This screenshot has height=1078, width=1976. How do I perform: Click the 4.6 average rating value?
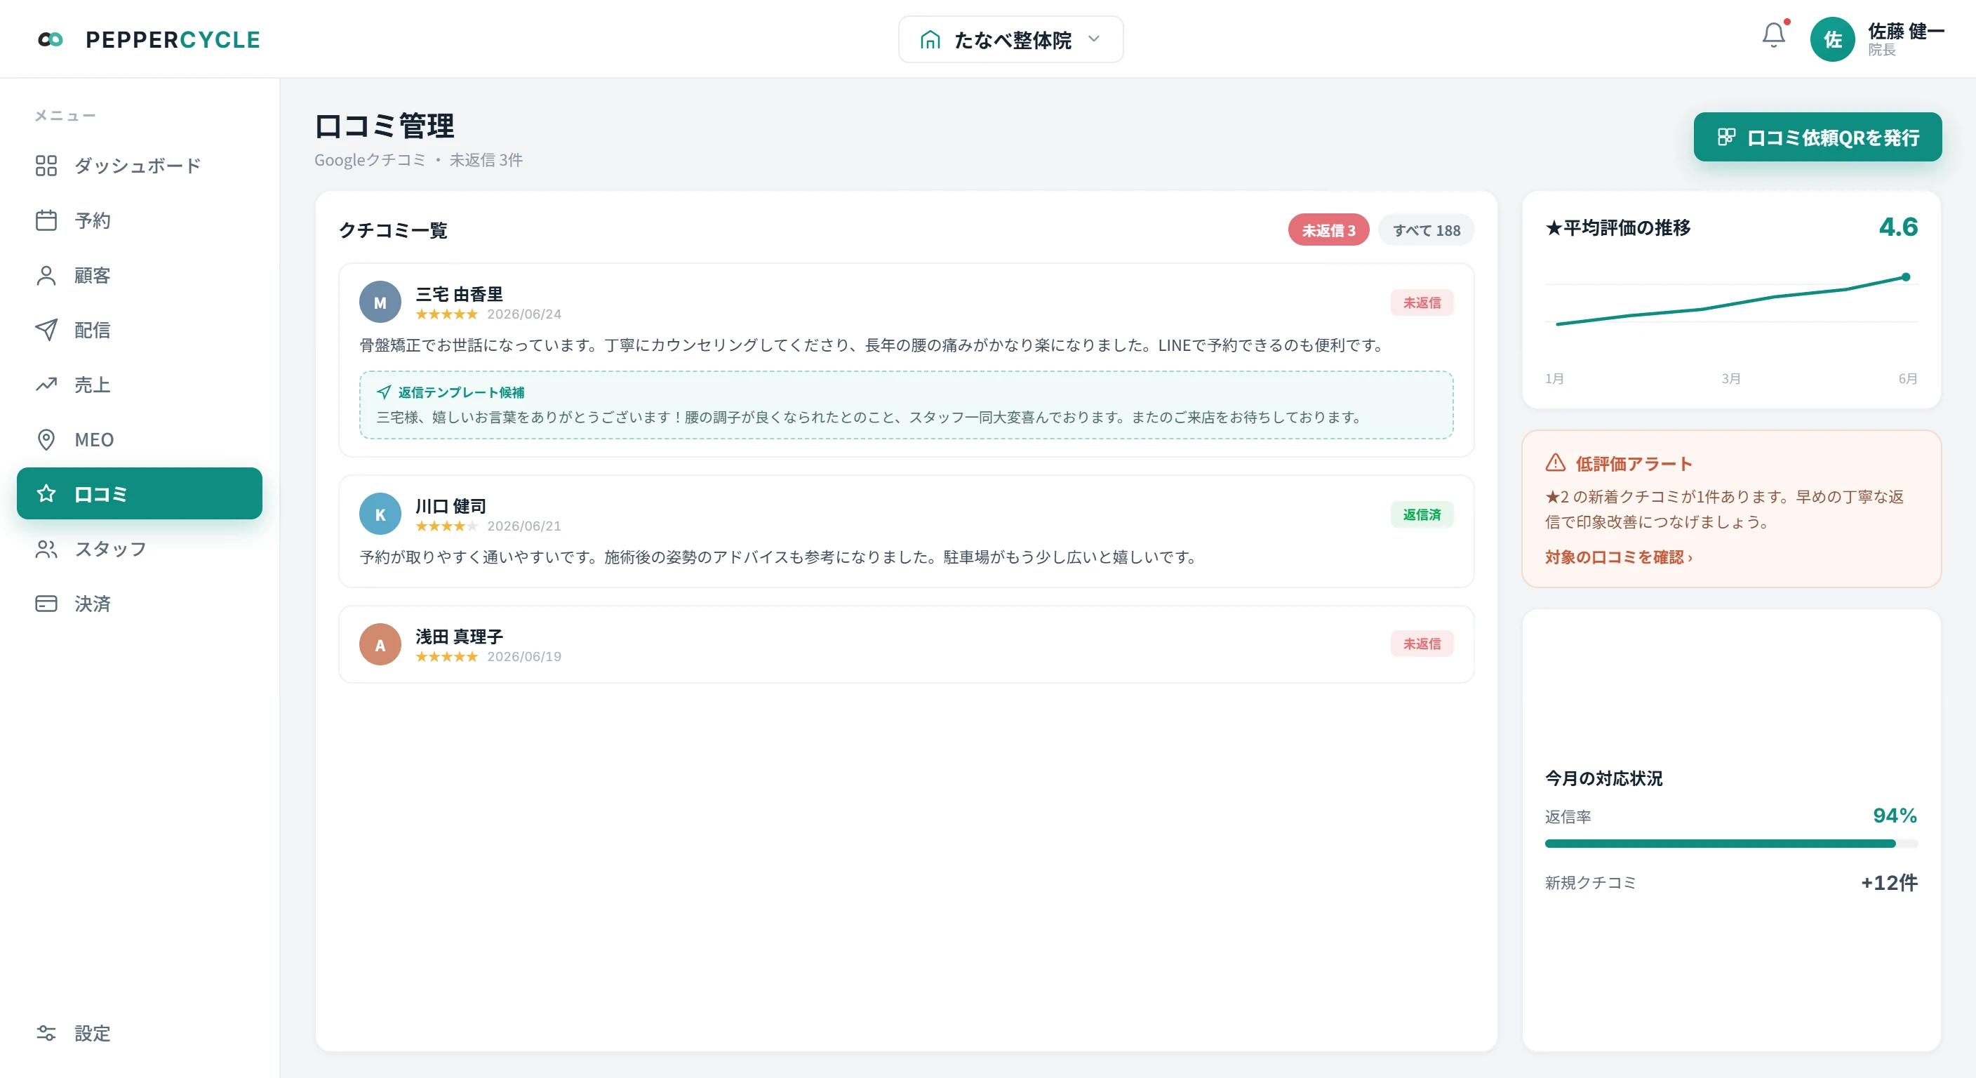coord(1899,227)
